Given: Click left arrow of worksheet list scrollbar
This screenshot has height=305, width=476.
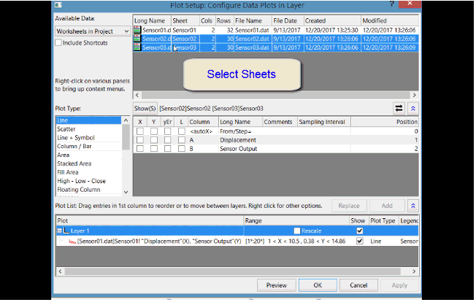Looking at the screenshot, I should coord(137,96).
